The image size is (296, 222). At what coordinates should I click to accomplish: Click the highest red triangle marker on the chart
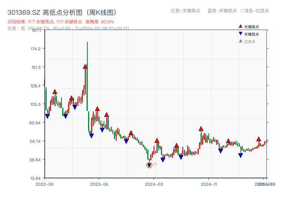click(x=85, y=67)
